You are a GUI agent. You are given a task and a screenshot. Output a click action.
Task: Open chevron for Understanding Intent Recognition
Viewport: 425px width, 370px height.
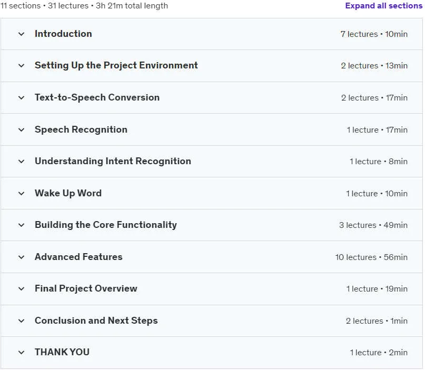tap(21, 162)
